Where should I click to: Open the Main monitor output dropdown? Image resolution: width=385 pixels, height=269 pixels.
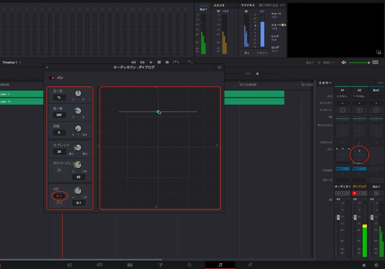point(329,62)
